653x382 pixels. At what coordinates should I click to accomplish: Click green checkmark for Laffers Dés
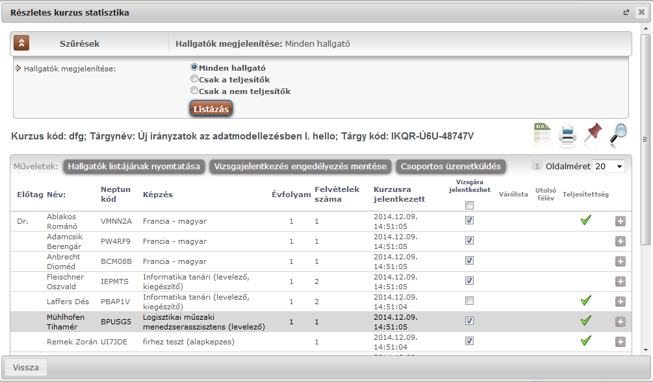586,300
